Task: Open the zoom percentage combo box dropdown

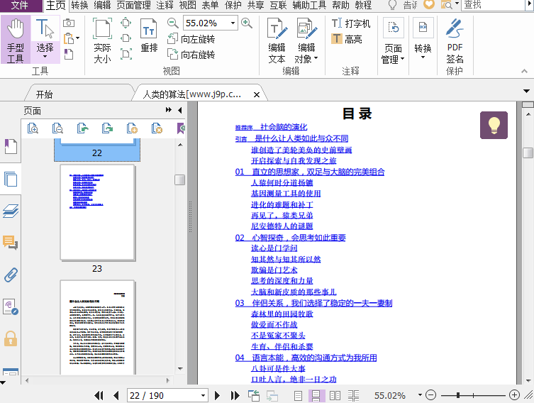Action: tap(233, 23)
